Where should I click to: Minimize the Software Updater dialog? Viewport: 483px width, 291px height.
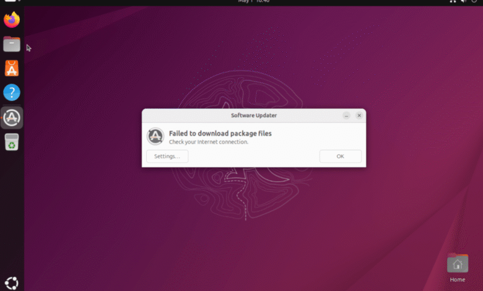pyautogui.click(x=347, y=116)
